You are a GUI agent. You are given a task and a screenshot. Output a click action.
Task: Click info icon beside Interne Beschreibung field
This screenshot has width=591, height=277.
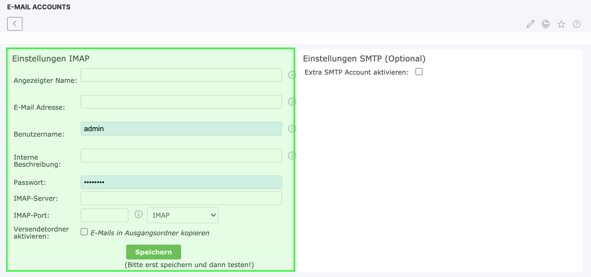tap(292, 156)
